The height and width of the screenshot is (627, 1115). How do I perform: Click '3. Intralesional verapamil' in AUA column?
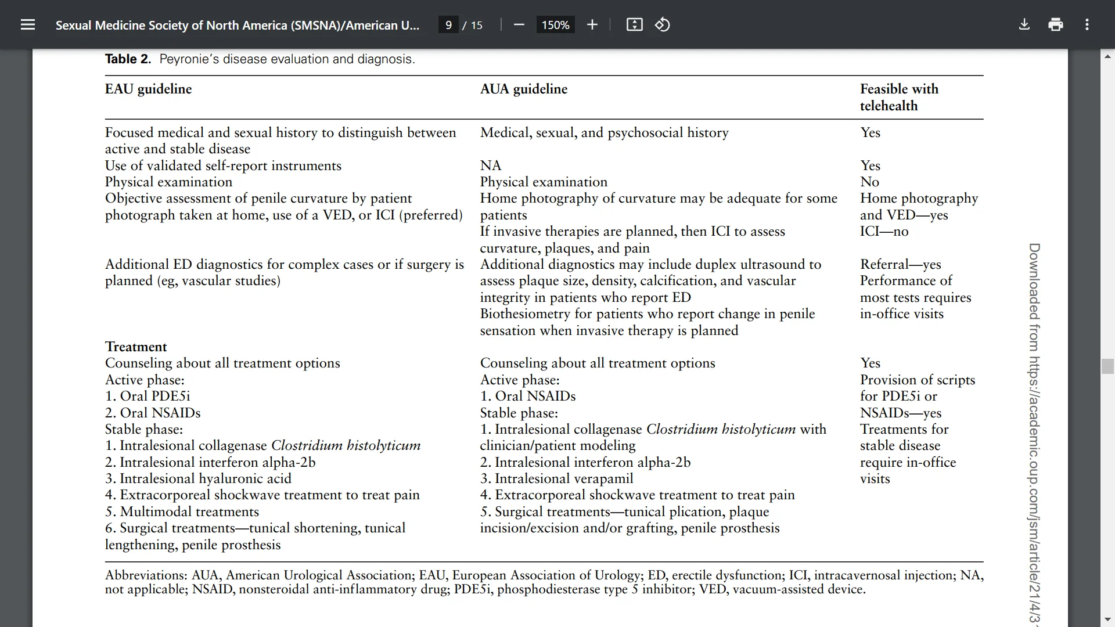pos(556,478)
